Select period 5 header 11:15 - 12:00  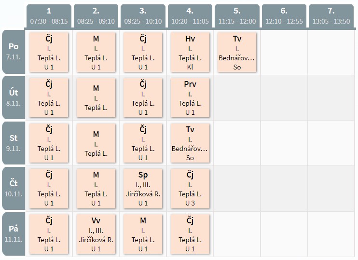[x=237, y=16]
